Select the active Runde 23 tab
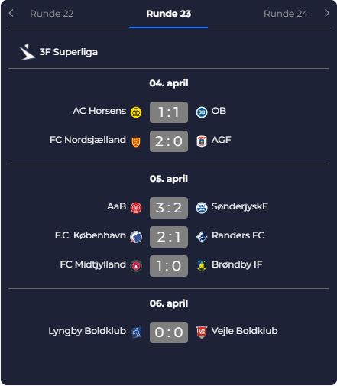337x386 pixels. pos(169,14)
